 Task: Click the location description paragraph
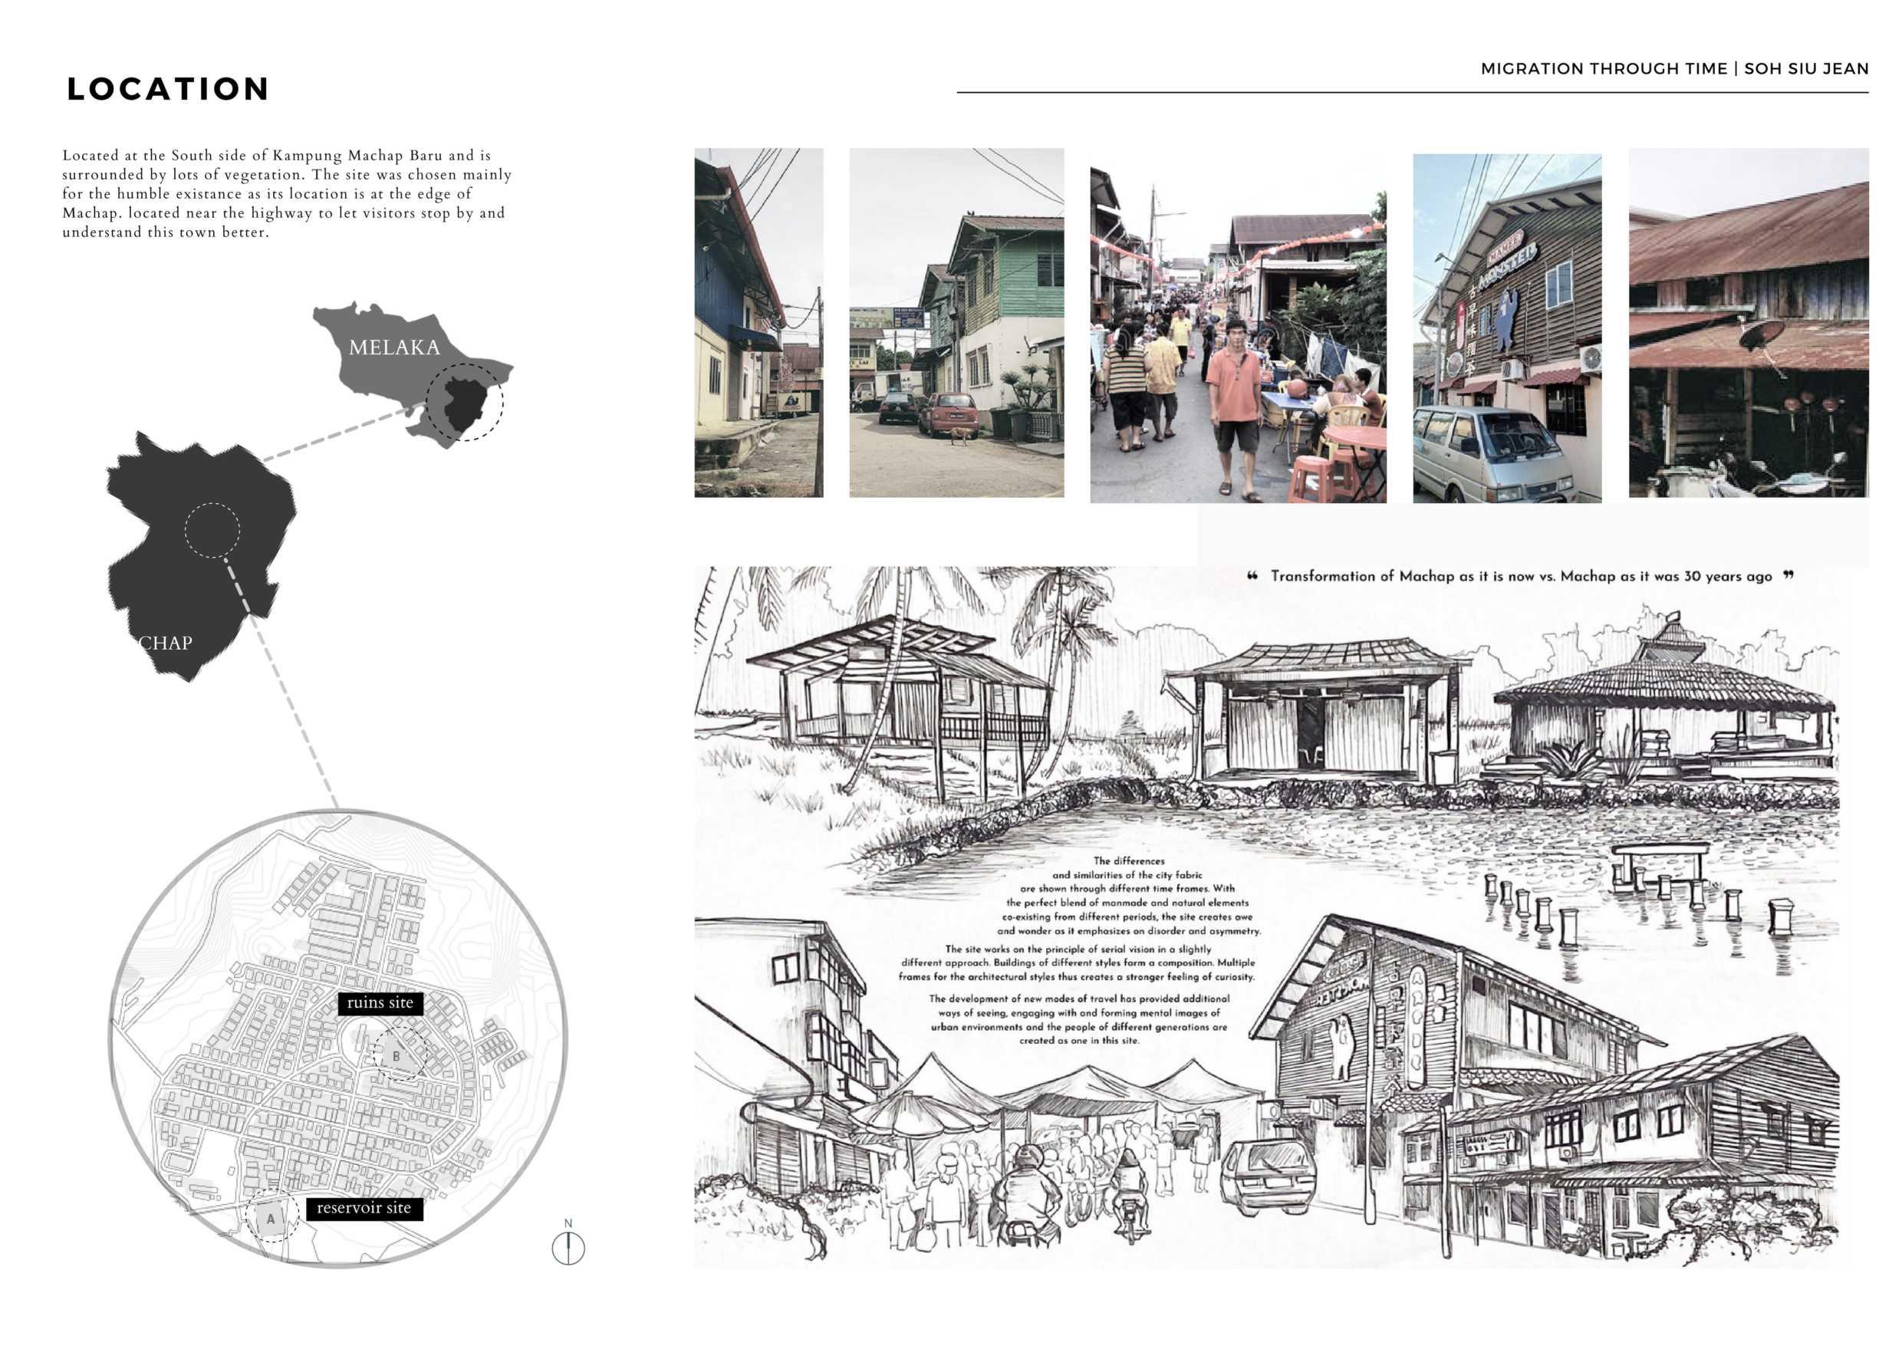tap(286, 194)
